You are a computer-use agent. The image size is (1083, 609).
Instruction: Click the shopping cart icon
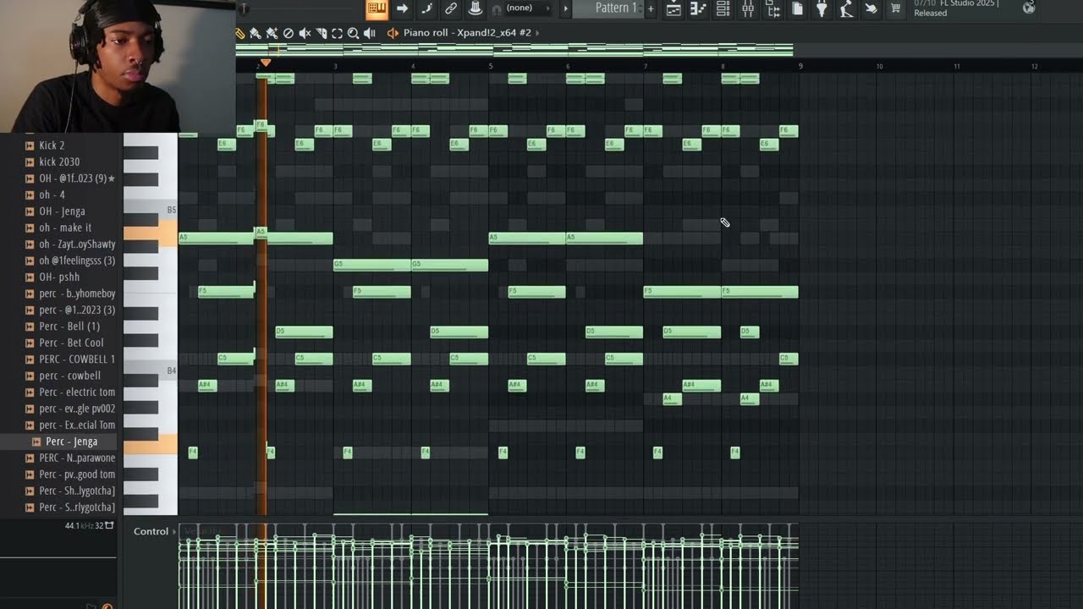point(895,8)
